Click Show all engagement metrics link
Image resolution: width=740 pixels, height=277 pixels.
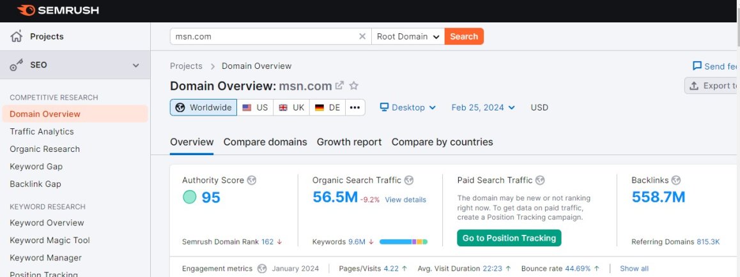[635, 269]
